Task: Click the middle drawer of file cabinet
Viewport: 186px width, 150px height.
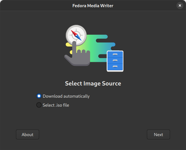Action: click(x=115, y=60)
